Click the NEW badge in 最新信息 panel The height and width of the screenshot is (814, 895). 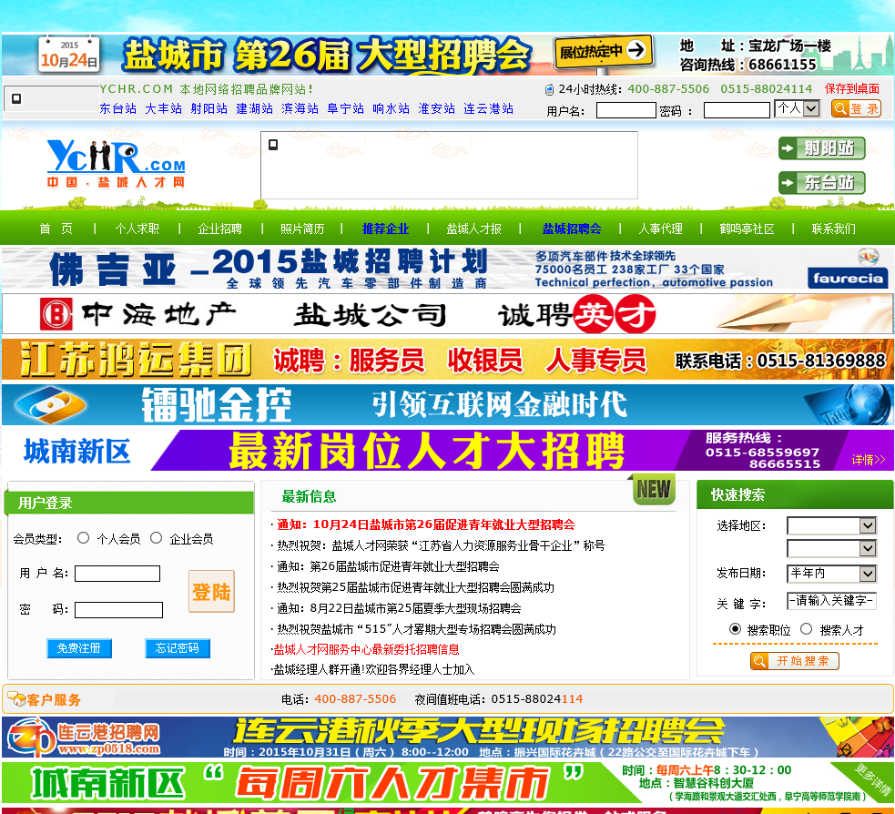click(x=654, y=489)
